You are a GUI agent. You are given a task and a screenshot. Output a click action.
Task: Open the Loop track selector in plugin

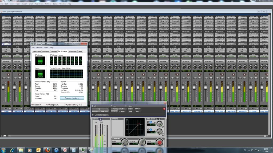(x=99, y=109)
